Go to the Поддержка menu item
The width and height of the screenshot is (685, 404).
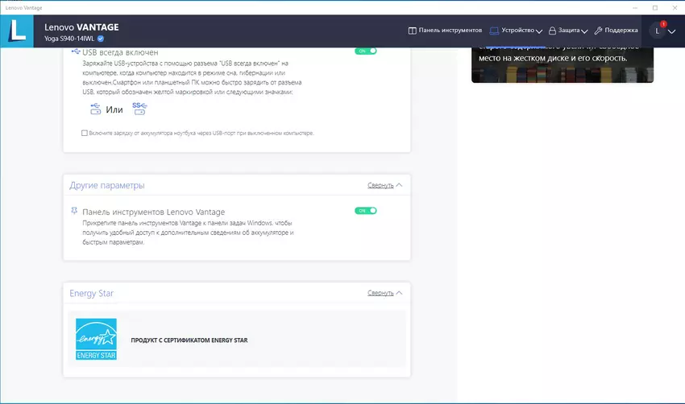click(621, 31)
